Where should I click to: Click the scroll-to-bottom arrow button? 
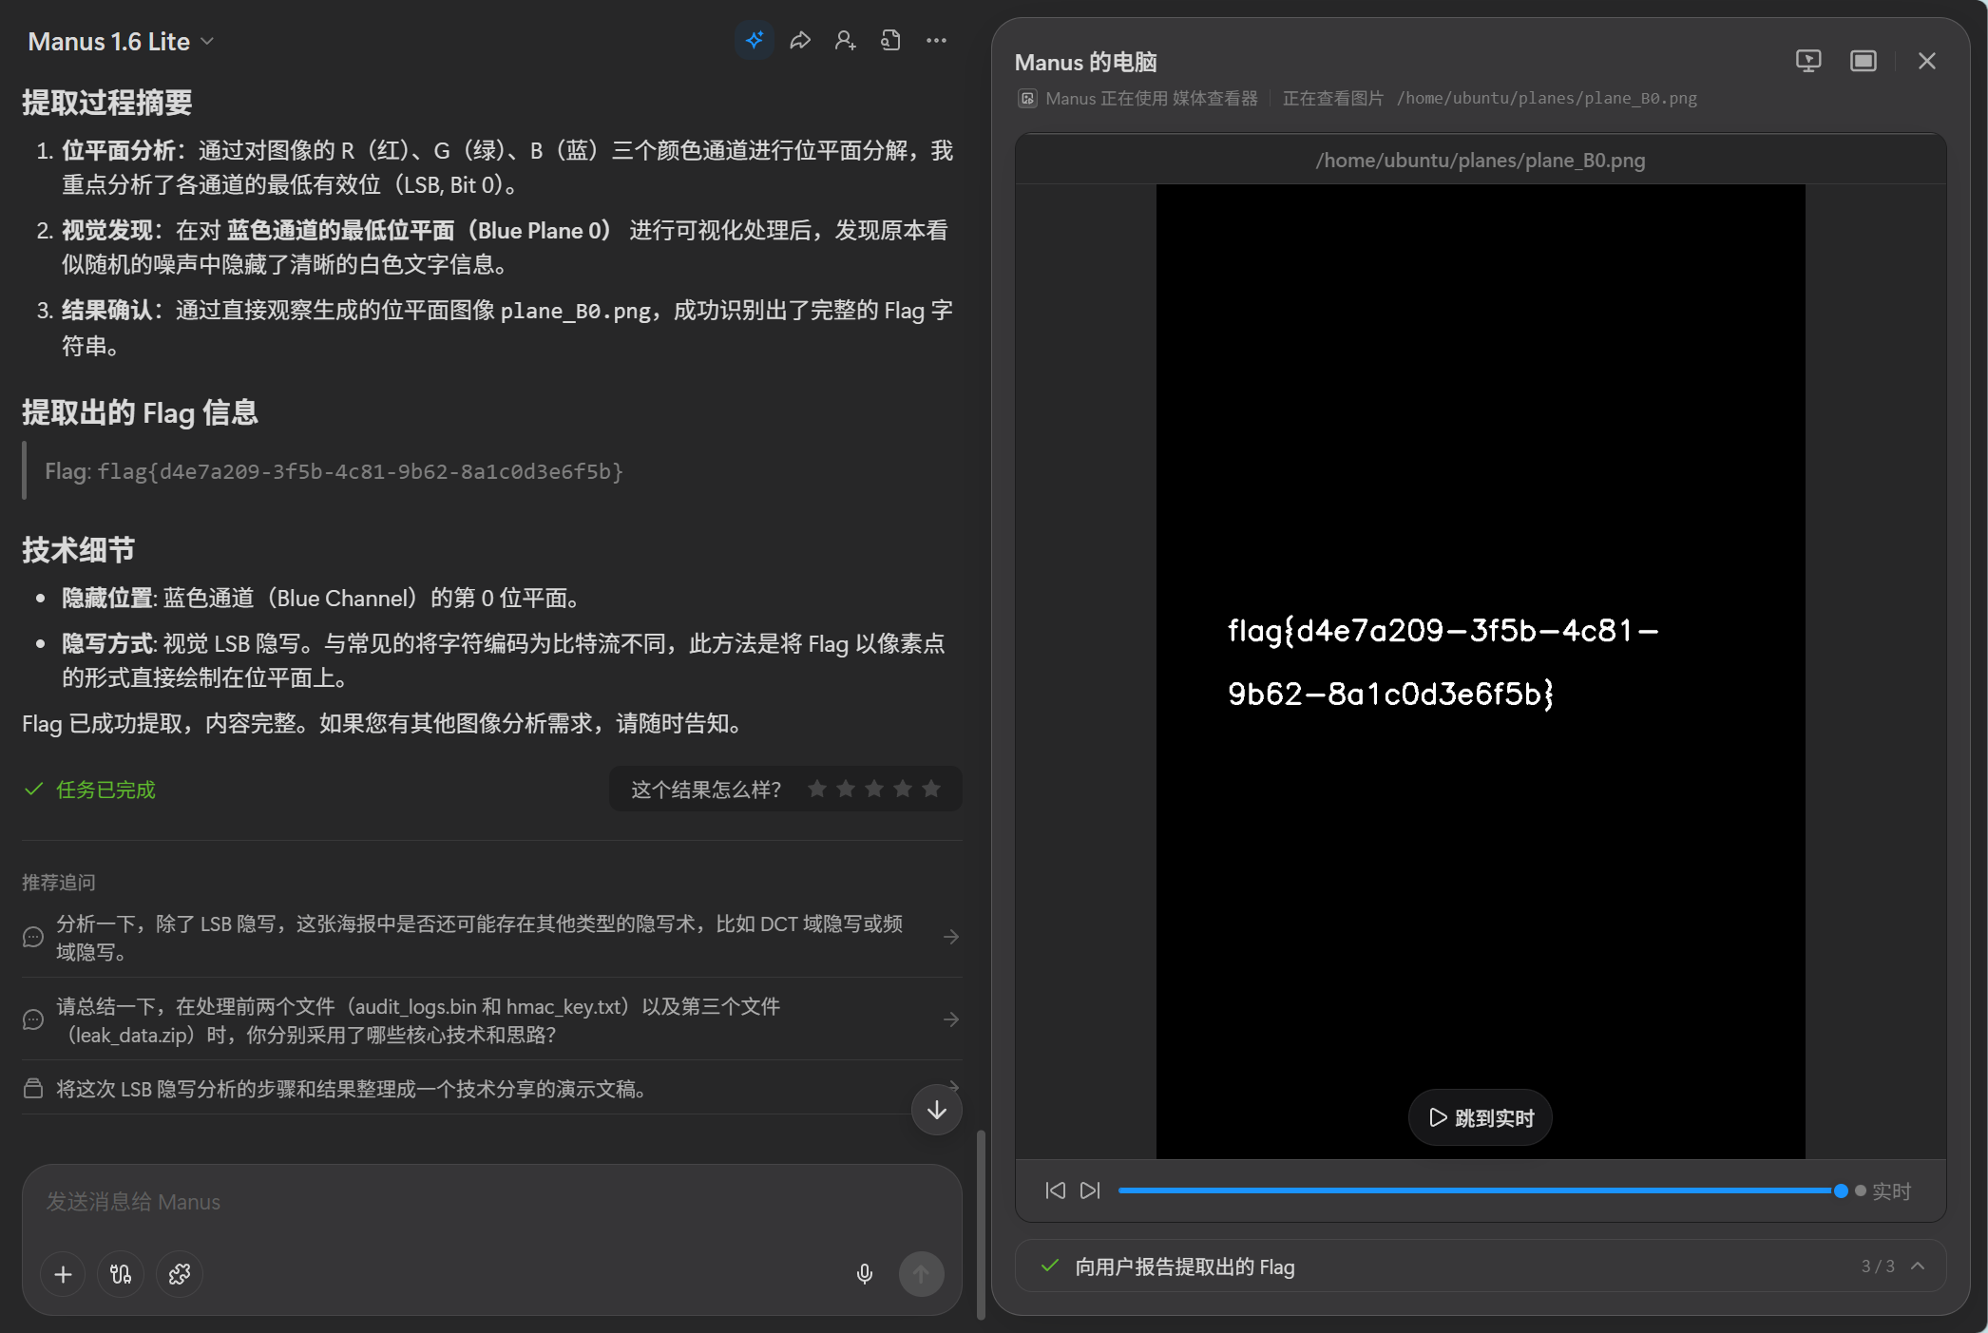click(x=937, y=1110)
